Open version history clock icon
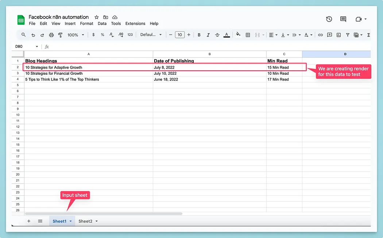Image resolution: width=383 pixels, height=238 pixels. coord(329,19)
